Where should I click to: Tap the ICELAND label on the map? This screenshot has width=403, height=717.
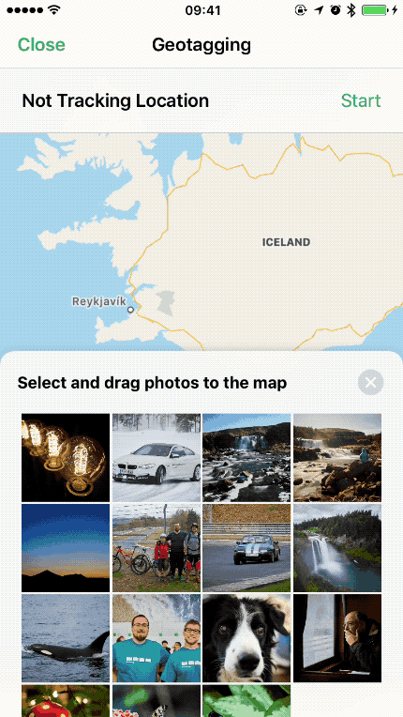tap(286, 242)
